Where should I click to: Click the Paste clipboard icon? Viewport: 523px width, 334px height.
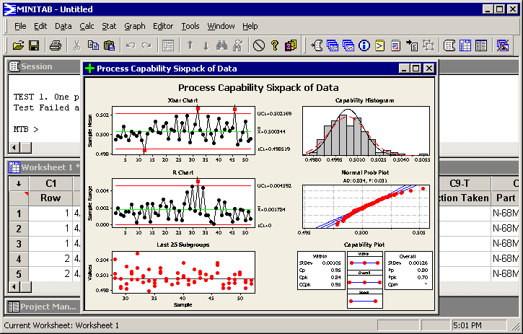[109, 45]
